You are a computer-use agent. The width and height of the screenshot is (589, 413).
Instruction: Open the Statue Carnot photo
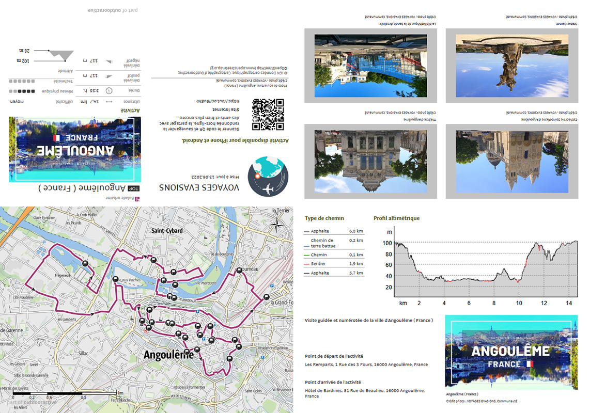pyautogui.click(x=512, y=66)
